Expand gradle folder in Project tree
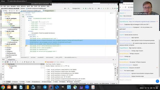This screenshot has height=90, width=160. 4,49
